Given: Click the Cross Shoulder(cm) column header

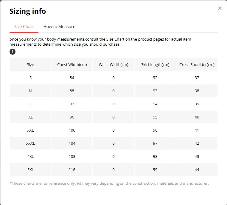Looking at the screenshot, I should pyautogui.click(x=197, y=64).
